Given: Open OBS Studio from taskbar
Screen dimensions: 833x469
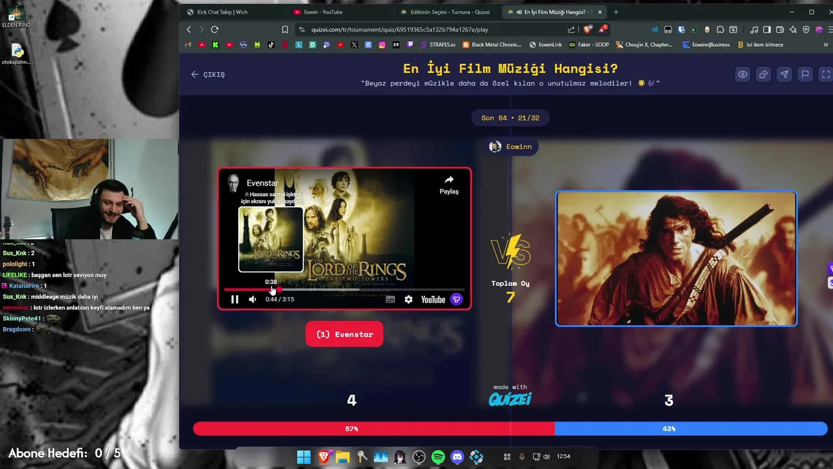Looking at the screenshot, I should (x=419, y=457).
